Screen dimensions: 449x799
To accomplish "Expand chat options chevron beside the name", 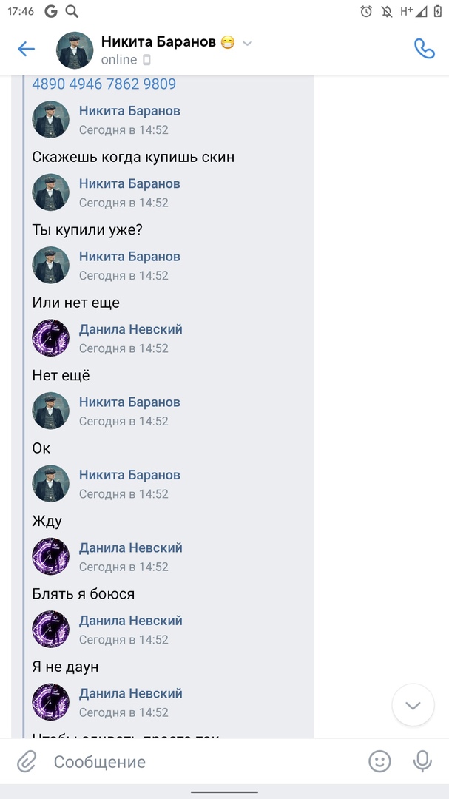I will point(247,44).
